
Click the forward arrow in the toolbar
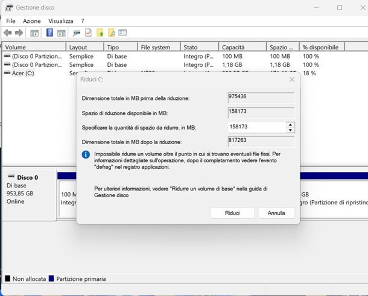pos(19,33)
